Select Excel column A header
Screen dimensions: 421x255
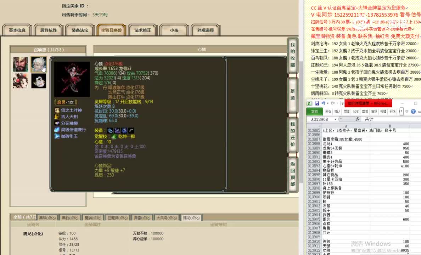(346, 126)
